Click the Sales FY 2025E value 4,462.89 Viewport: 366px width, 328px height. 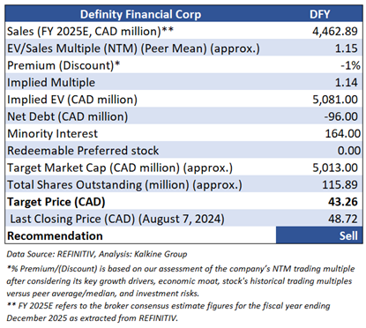click(x=335, y=31)
